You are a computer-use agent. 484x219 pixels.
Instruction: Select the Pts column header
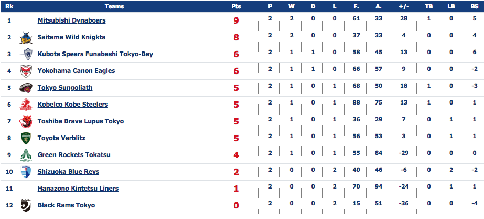(x=236, y=6)
